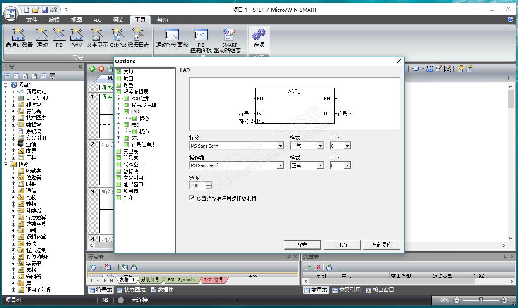The height and width of the screenshot is (308, 518).
Task: Toggle the 项目树 checkbox in Options tree
Action: pyautogui.click(x=119, y=191)
